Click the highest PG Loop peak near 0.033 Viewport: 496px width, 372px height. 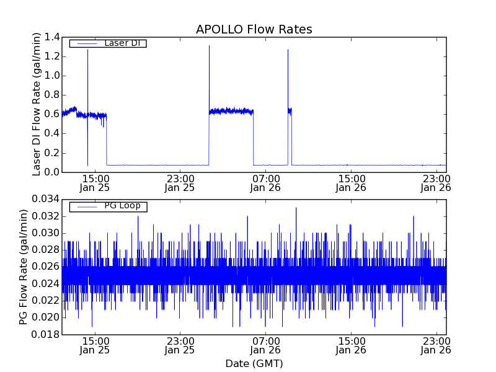[x=296, y=221]
